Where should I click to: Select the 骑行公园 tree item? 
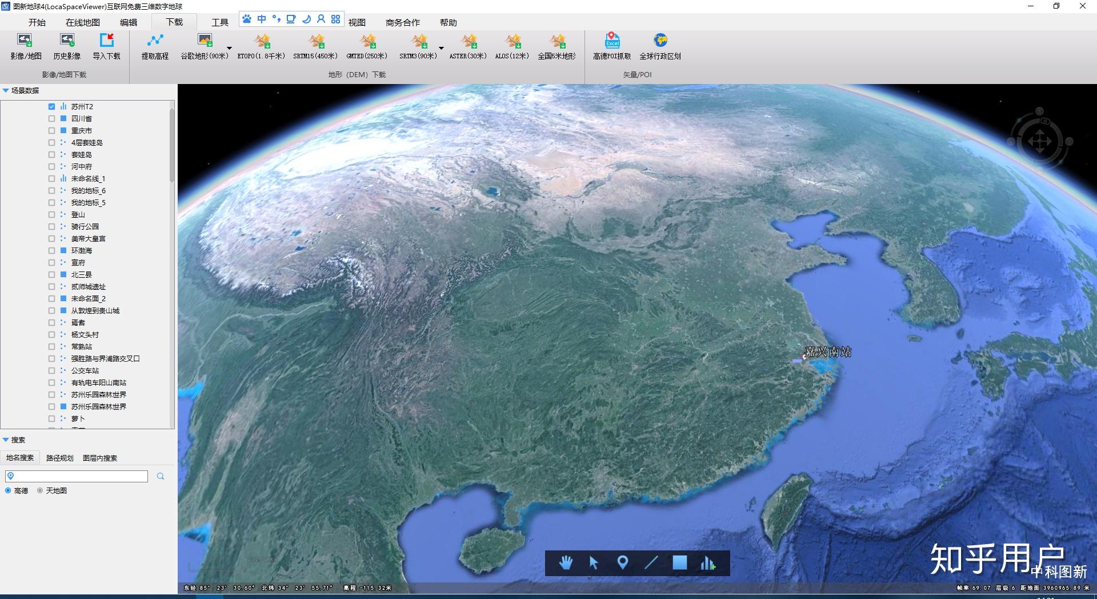[x=85, y=227]
